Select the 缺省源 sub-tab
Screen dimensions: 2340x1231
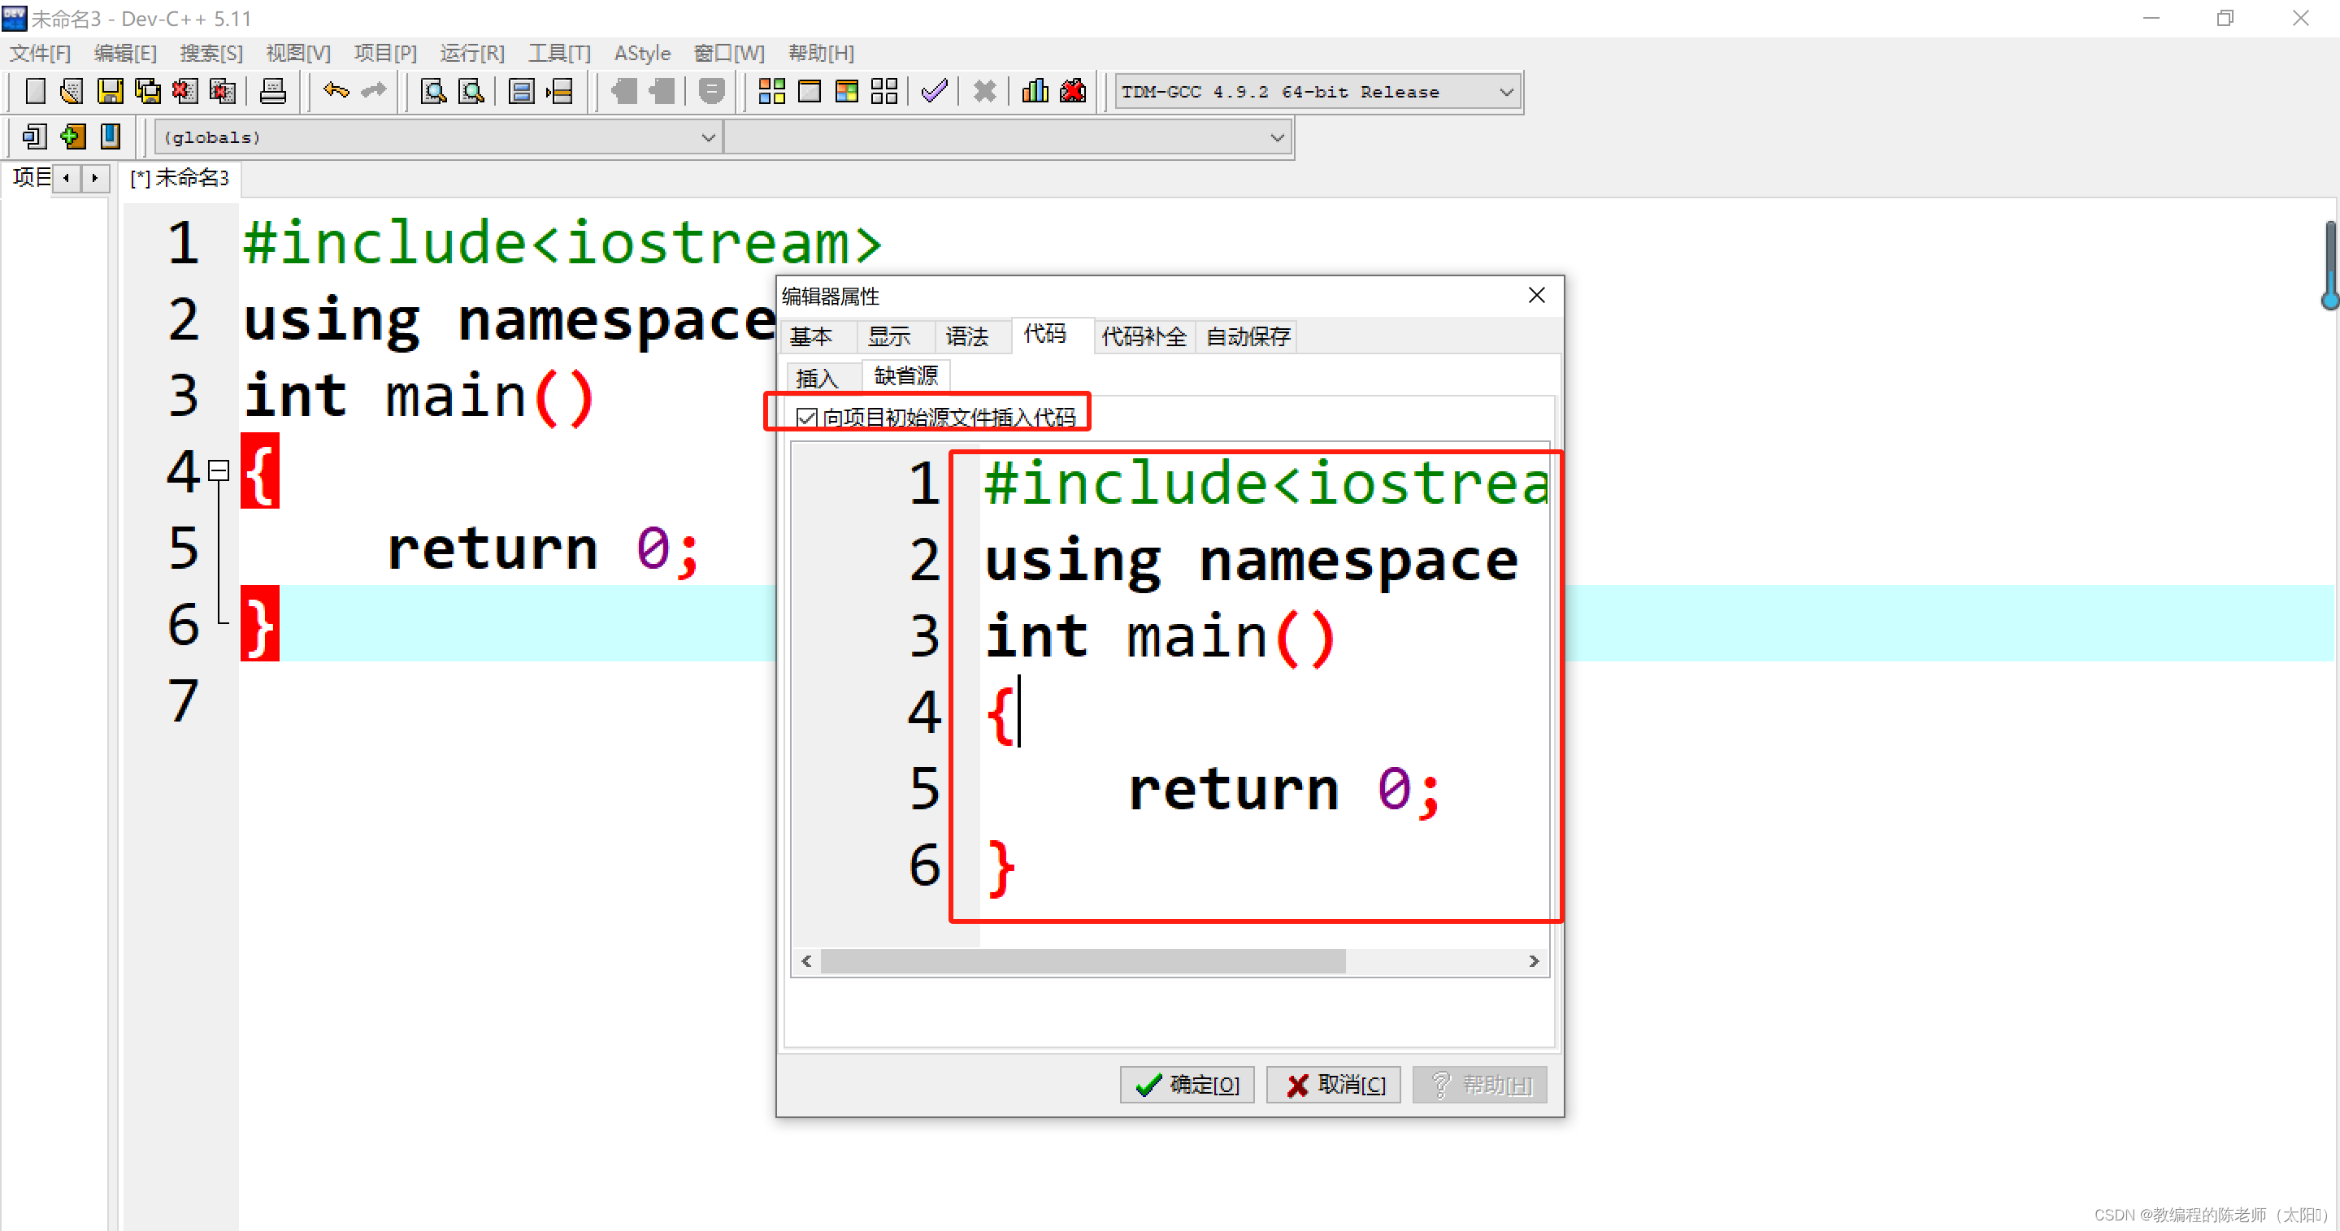[x=905, y=376]
